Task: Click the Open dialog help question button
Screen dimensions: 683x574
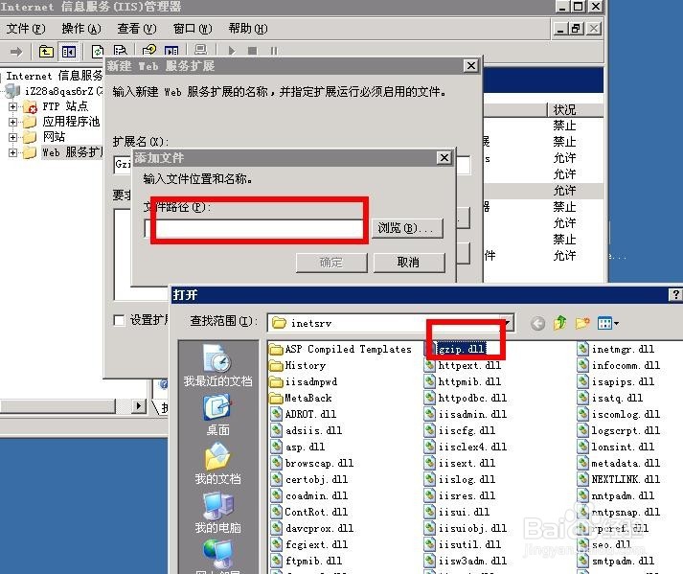Action: [x=675, y=294]
